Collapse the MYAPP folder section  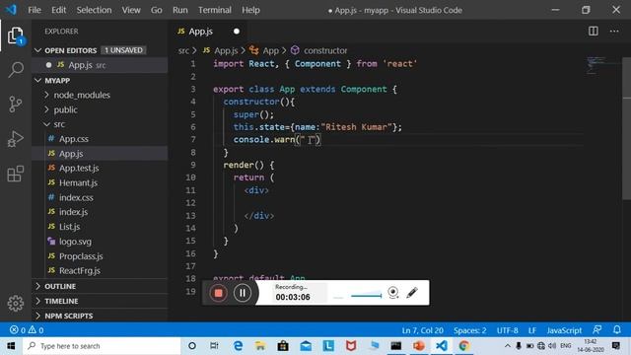[37, 81]
